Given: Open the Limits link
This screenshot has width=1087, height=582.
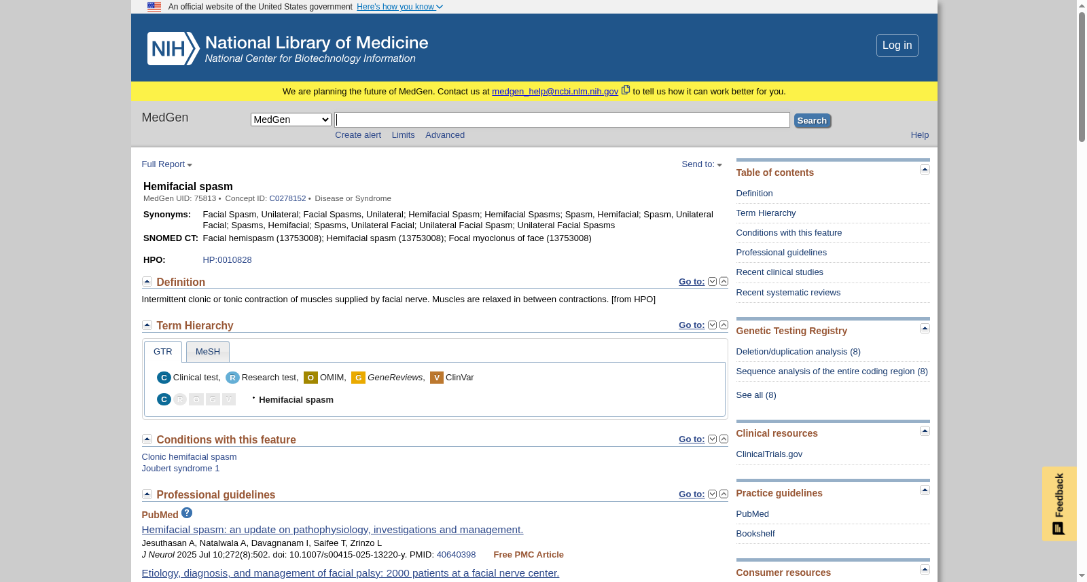Looking at the screenshot, I should 403,135.
